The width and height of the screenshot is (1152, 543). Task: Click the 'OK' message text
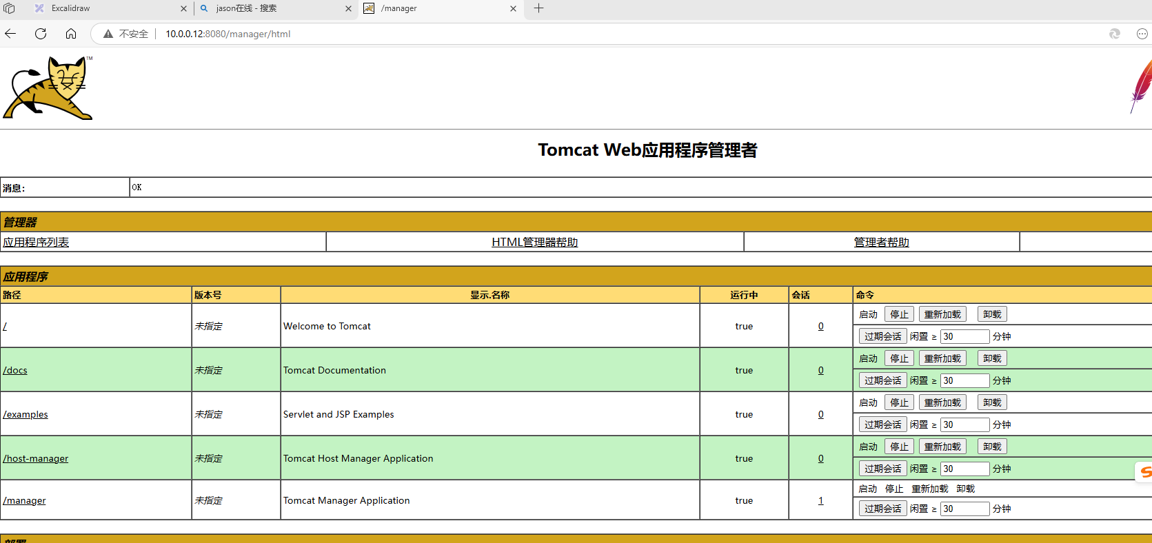[137, 187]
